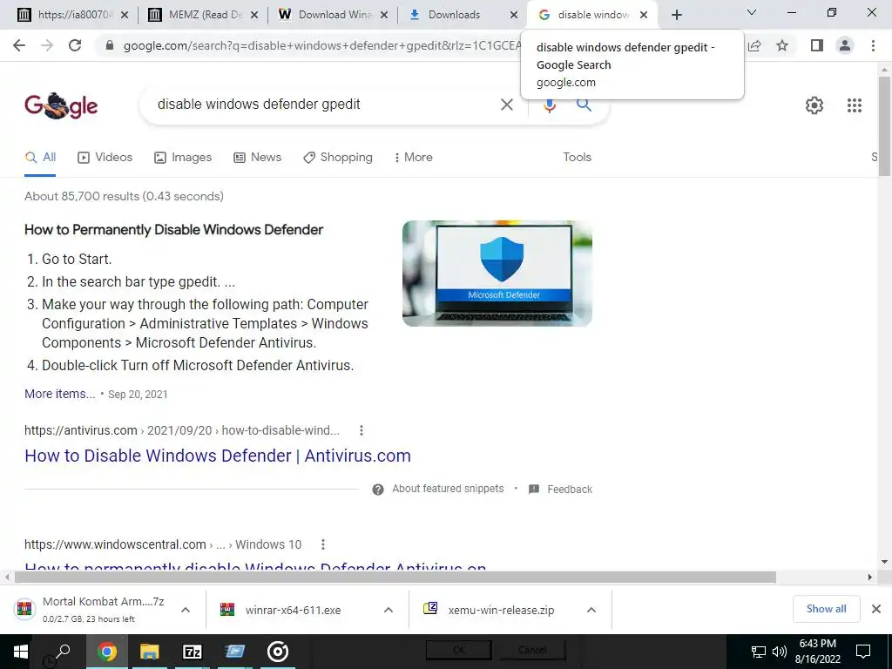Submit search with magnifier icon
892x669 pixels.
click(584, 105)
